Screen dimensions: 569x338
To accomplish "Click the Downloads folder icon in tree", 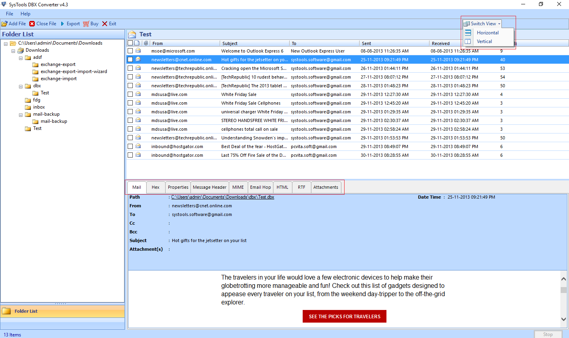I will tap(21, 51).
